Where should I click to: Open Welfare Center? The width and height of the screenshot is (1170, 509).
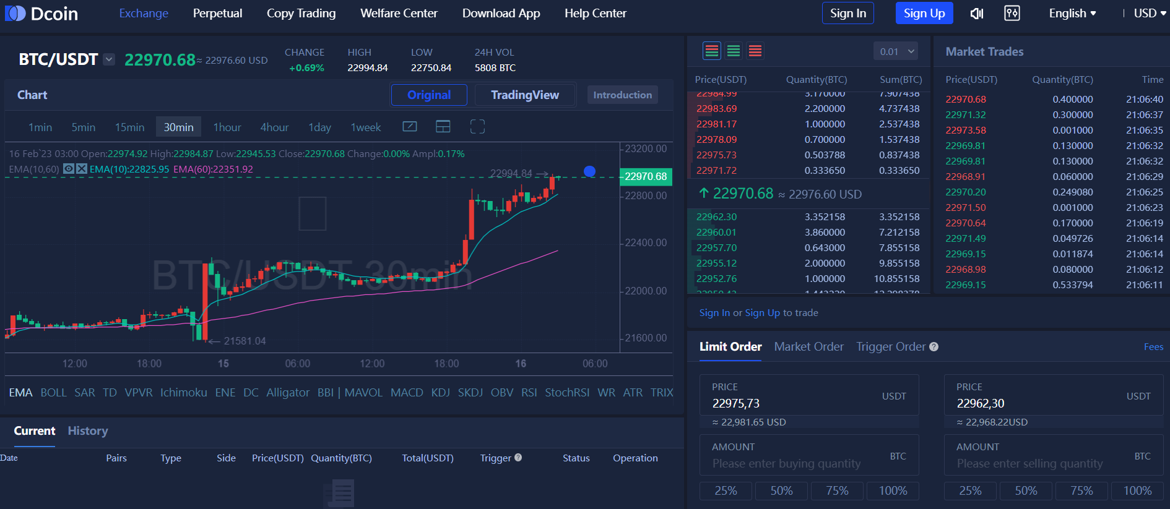(399, 13)
